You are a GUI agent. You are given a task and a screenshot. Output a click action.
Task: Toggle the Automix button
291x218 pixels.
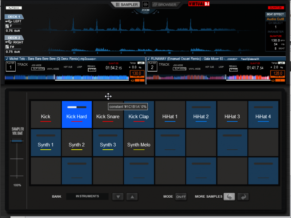[x=14, y=8]
